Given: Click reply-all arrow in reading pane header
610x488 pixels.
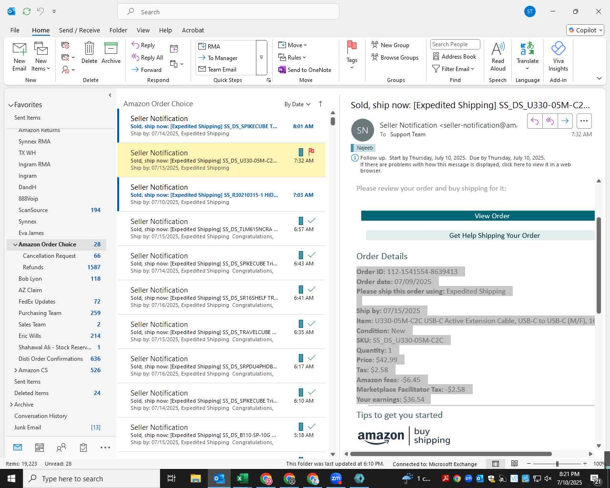Looking at the screenshot, I should (550, 121).
